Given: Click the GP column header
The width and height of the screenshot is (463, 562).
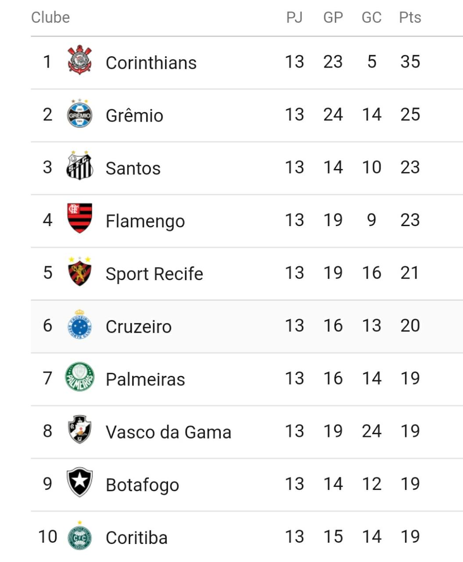Looking at the screenshot, I should pos(333,17).
